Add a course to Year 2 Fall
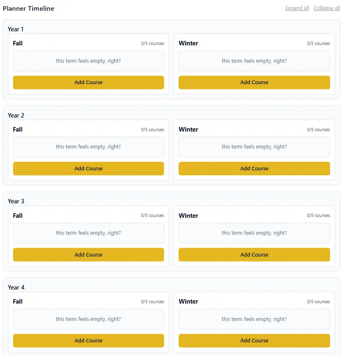The width and height of the screenshot is (342, 356). [88, 169]
